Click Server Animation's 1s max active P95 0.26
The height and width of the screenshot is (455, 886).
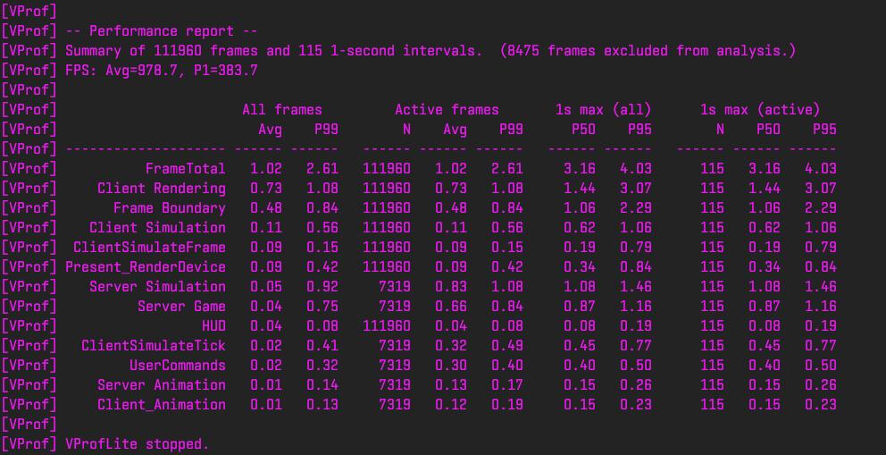point(821,385)
